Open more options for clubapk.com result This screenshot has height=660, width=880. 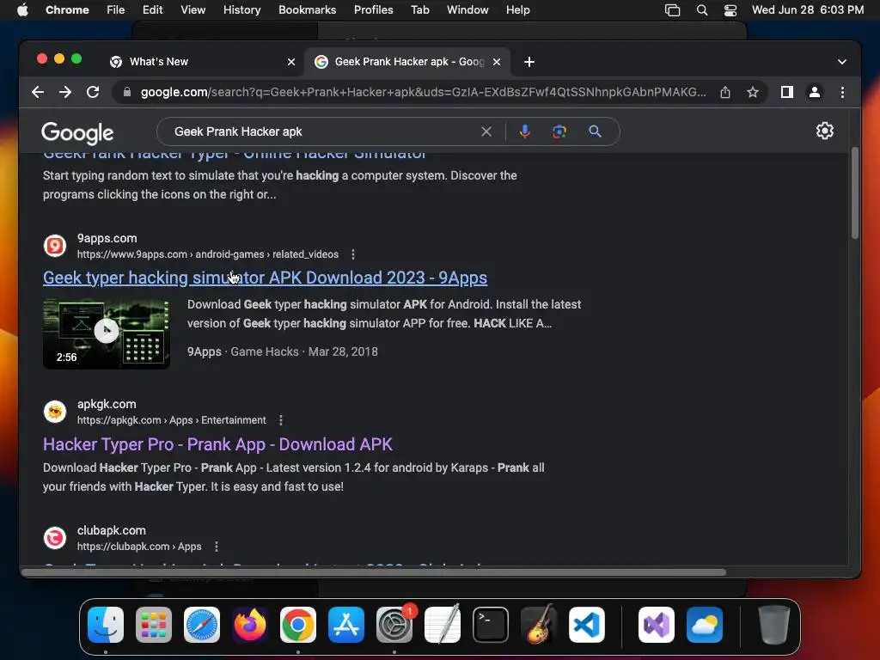[x=216, y=546]
